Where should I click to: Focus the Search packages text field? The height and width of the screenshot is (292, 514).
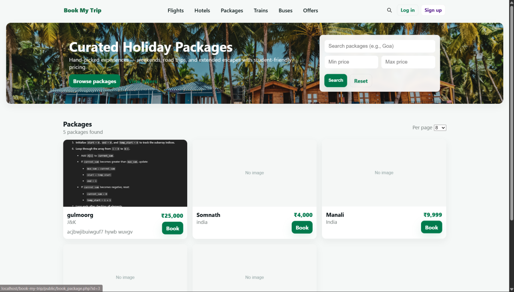coord(380,46)
